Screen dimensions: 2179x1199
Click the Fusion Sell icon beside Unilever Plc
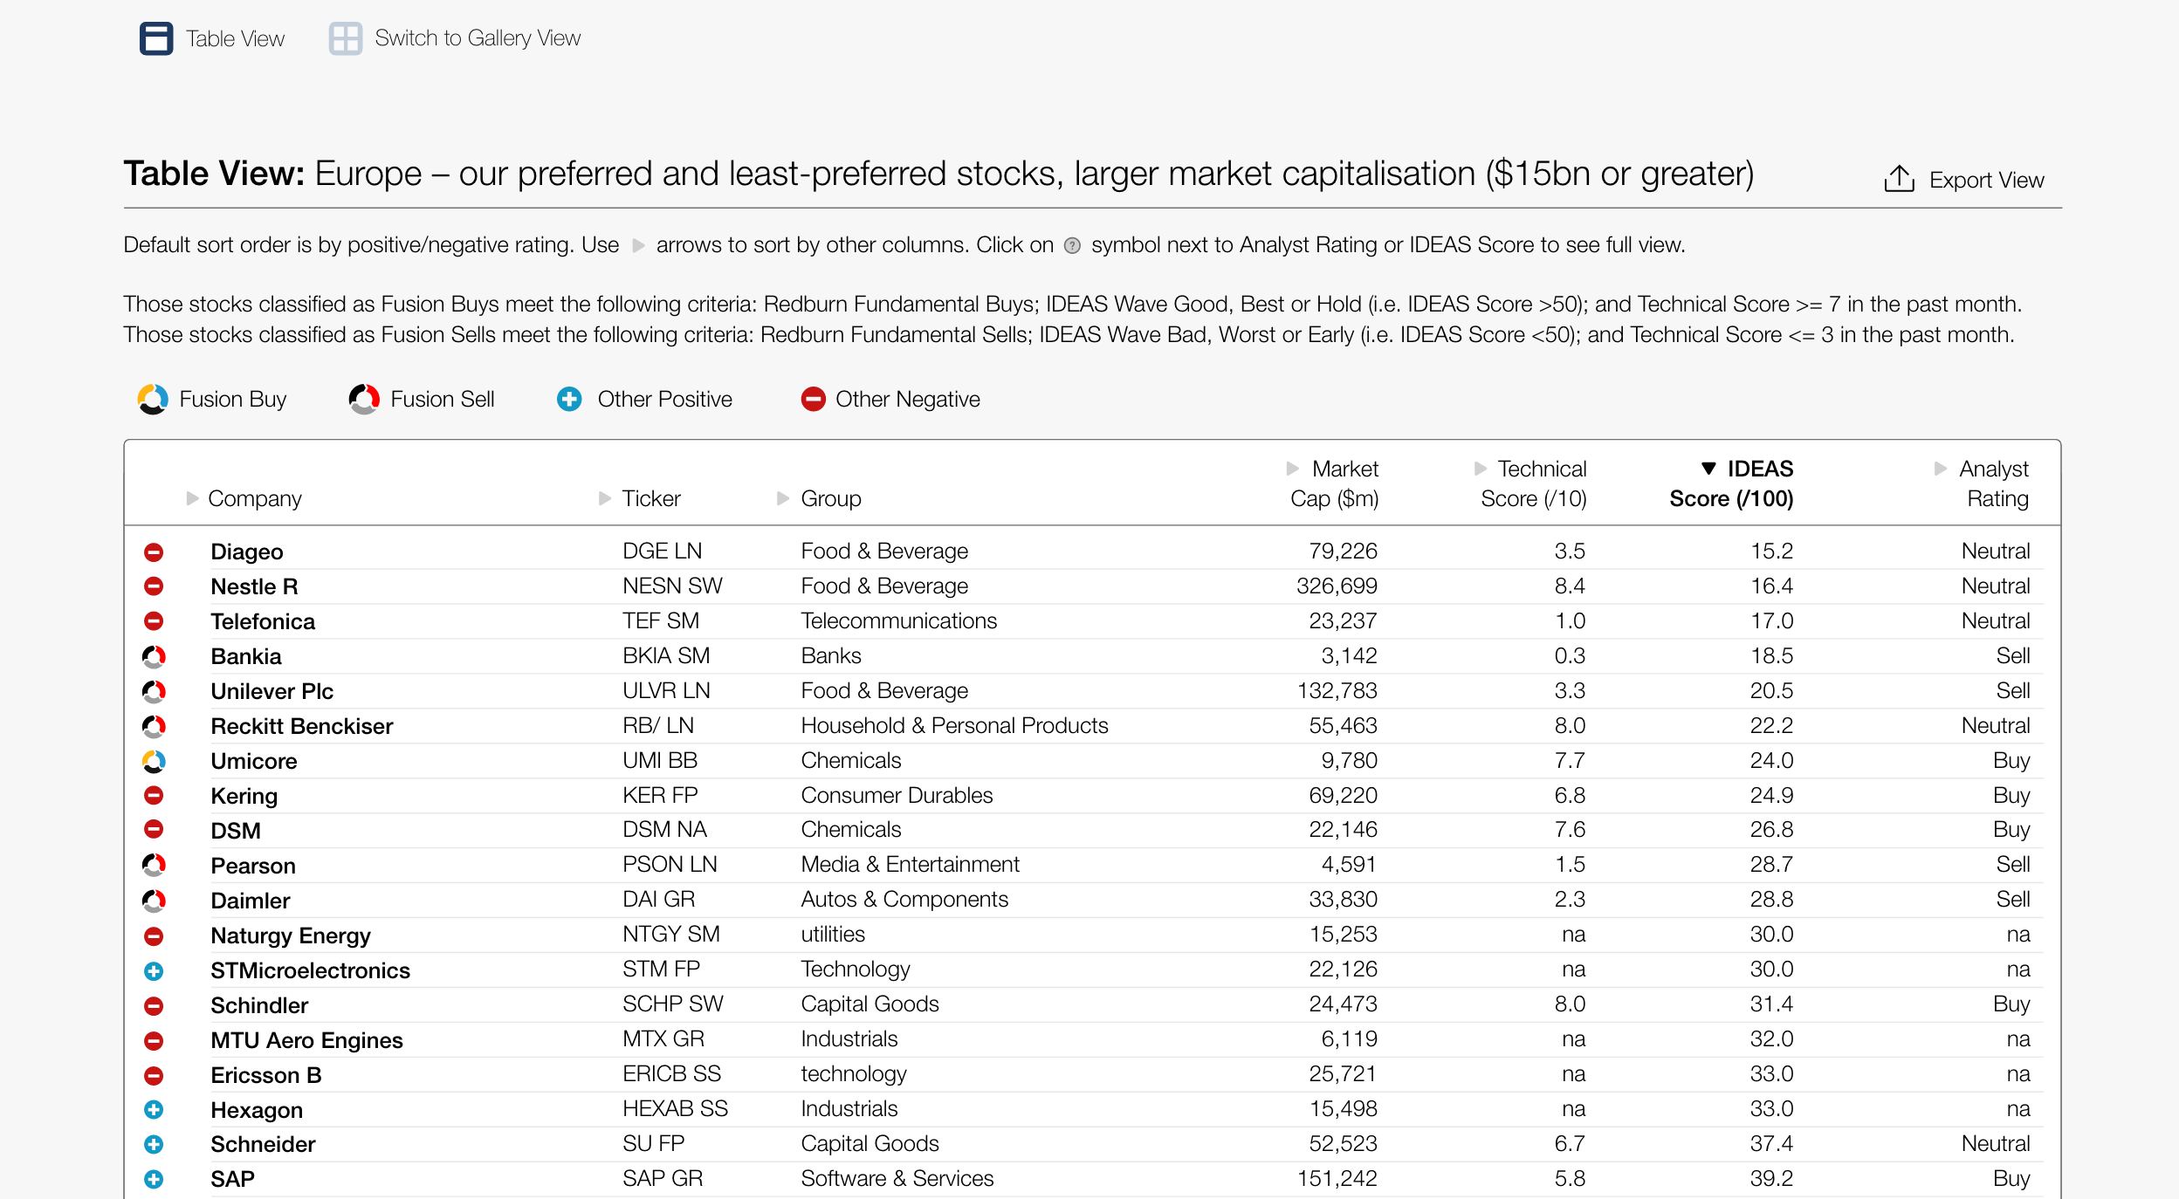[154, 691]
